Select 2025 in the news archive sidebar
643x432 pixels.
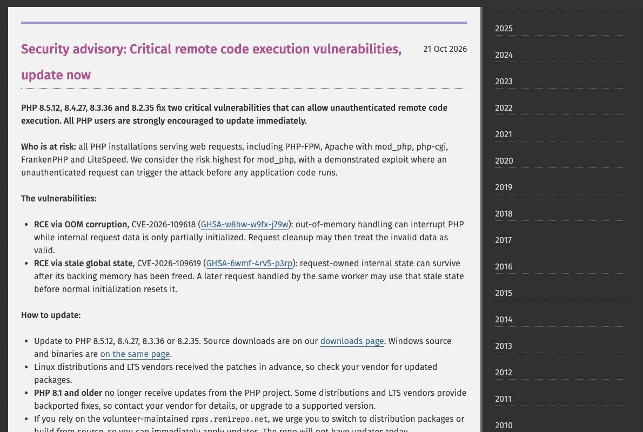coord(504,29)
